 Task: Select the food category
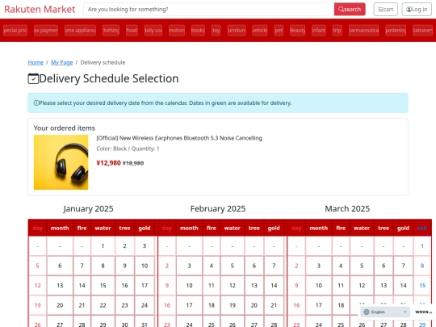tap(132, 31)
